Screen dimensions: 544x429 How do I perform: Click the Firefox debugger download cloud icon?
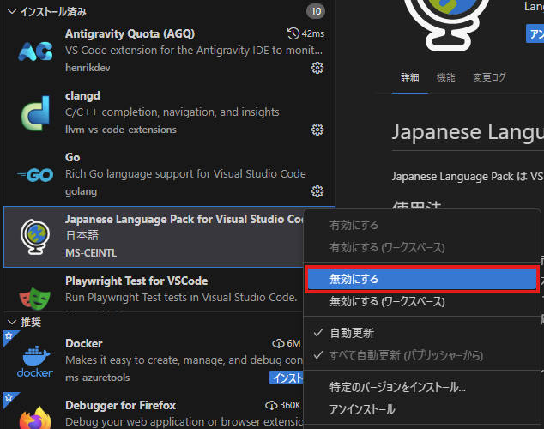point(271,406)
